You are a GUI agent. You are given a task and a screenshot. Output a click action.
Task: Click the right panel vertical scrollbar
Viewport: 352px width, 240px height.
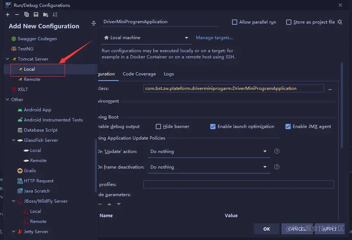[342, 105]
